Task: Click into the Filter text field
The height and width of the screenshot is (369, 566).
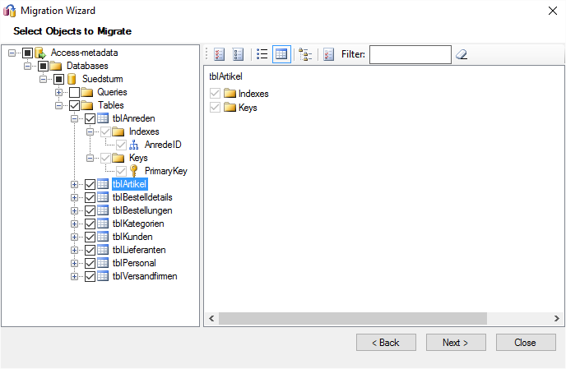Action: 410,54
